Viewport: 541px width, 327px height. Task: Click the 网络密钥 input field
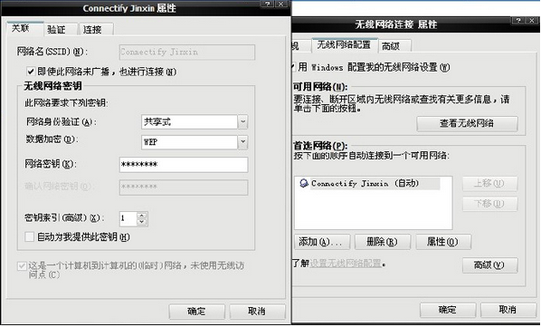coord(184,165)
